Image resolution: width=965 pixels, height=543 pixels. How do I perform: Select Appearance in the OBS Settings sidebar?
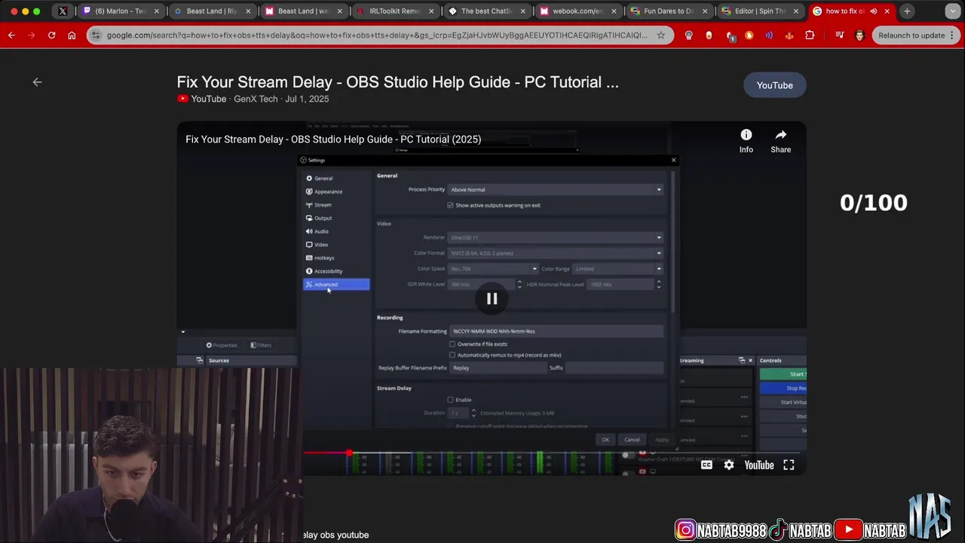(335, 192)
